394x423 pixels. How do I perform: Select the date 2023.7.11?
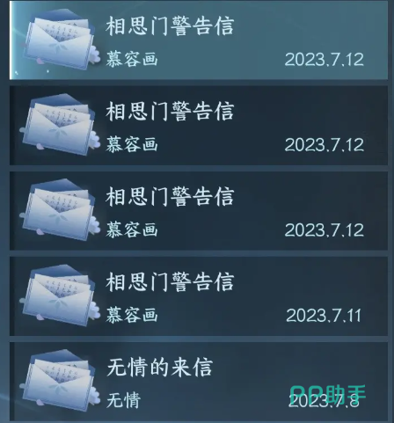(x=324, y=316)
